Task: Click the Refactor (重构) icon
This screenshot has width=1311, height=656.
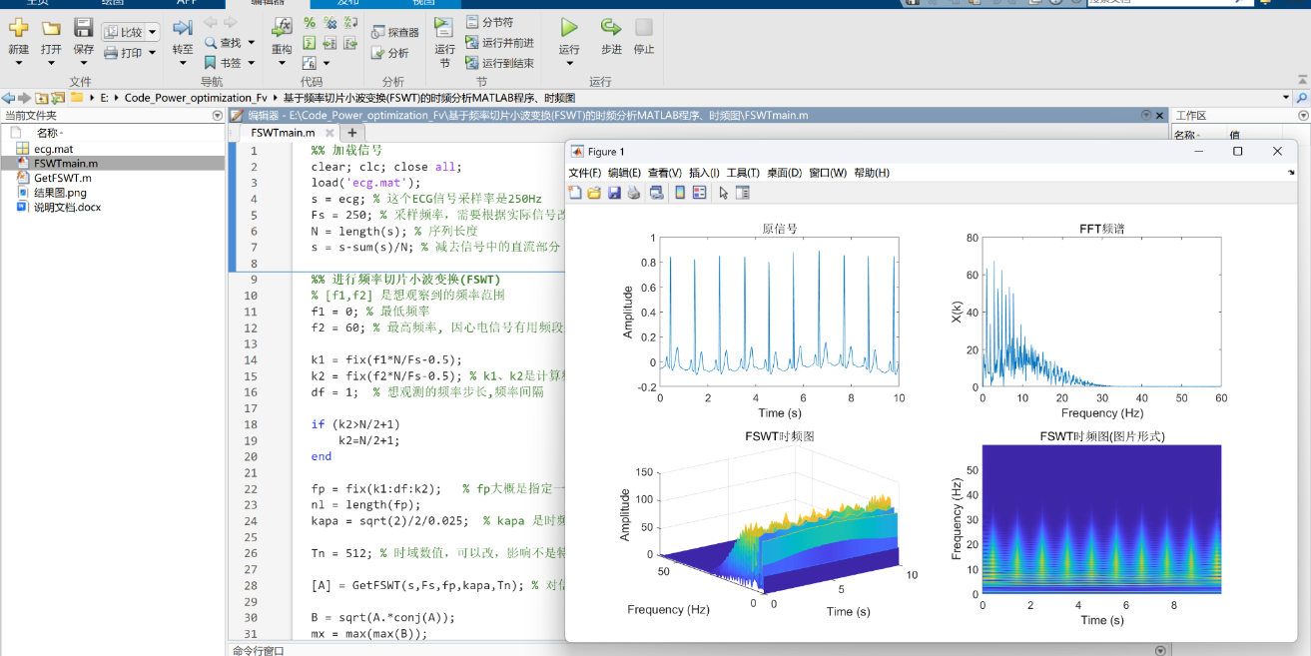Action: [x=282, y=28]
